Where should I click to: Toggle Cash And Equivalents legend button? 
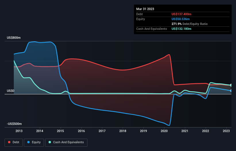(x=66, y=142)
